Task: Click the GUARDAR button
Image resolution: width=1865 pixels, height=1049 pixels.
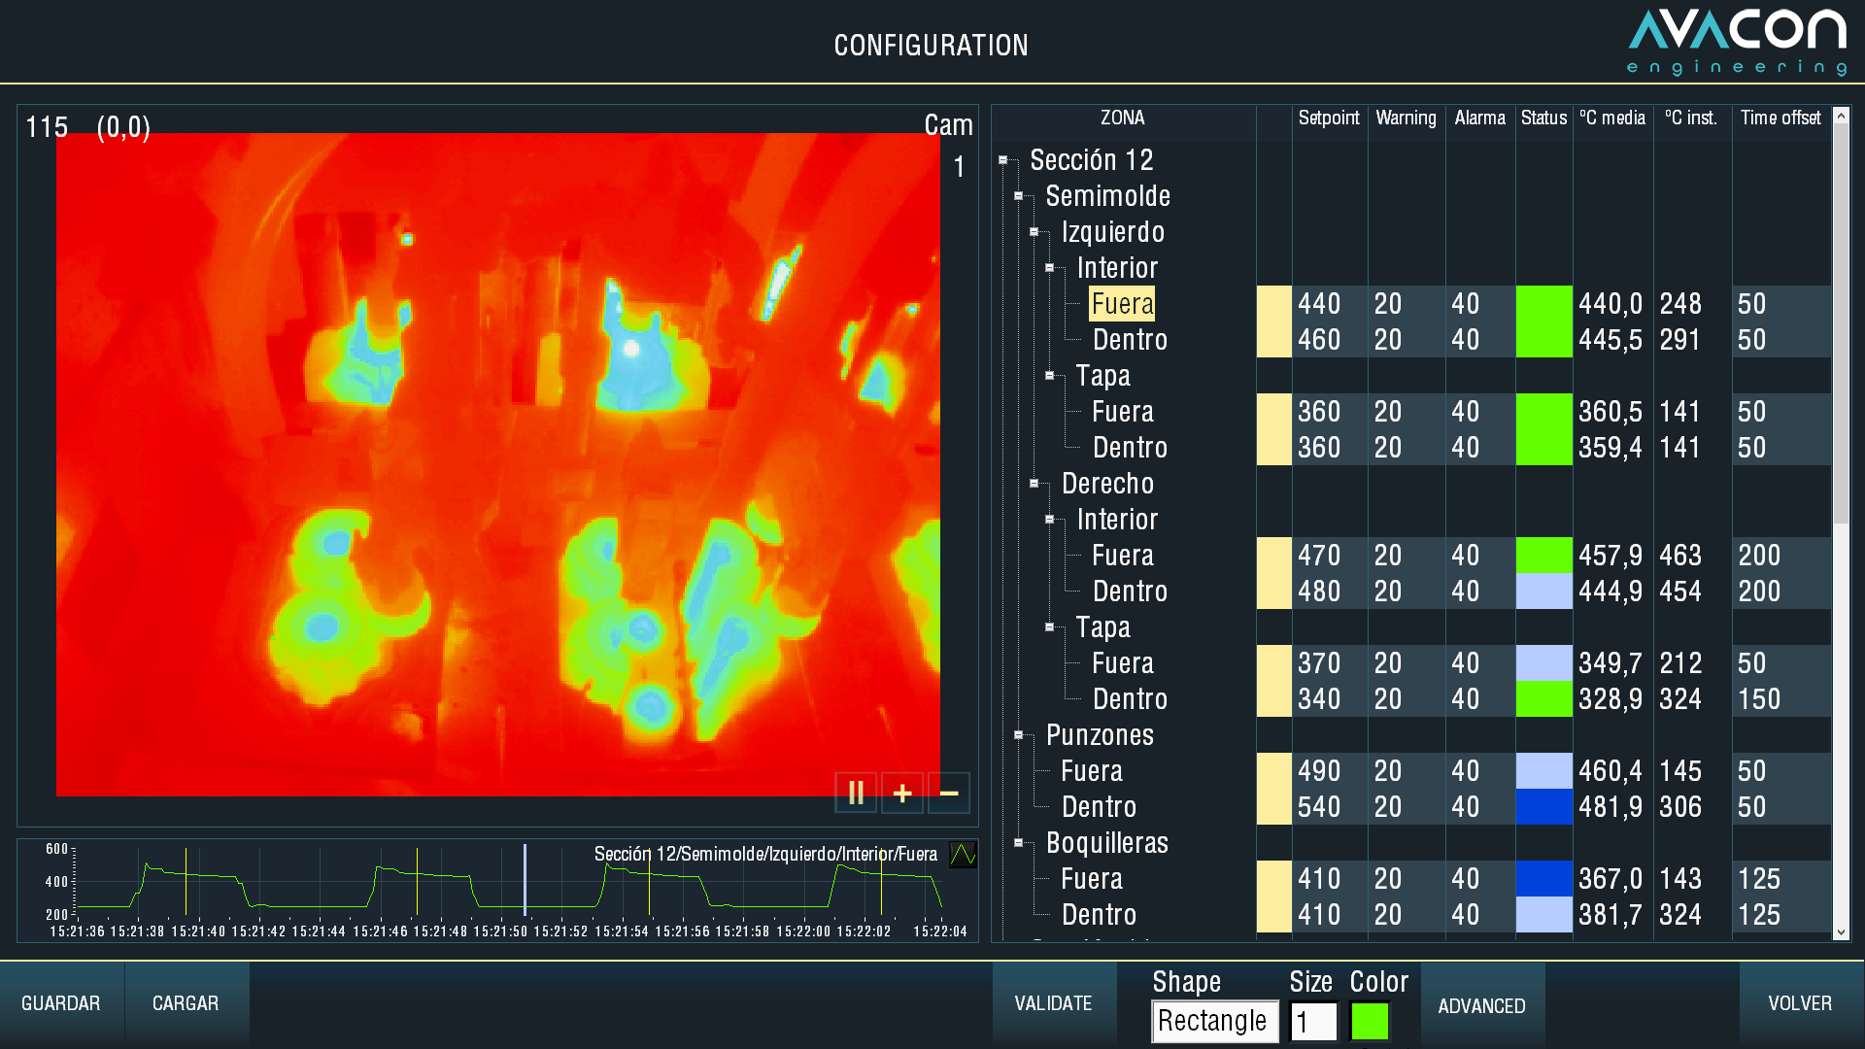Action: (60, 1002)
